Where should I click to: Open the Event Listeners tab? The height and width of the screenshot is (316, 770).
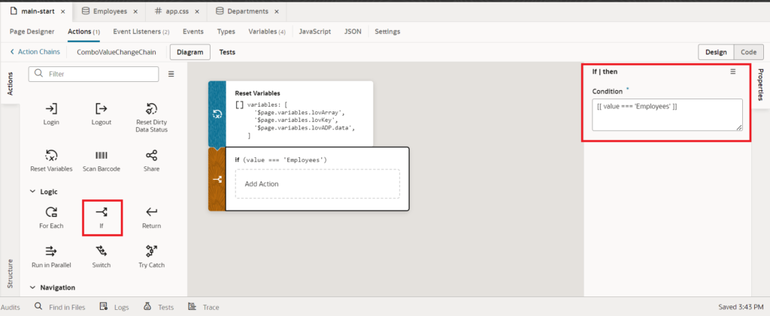(141, 32)
